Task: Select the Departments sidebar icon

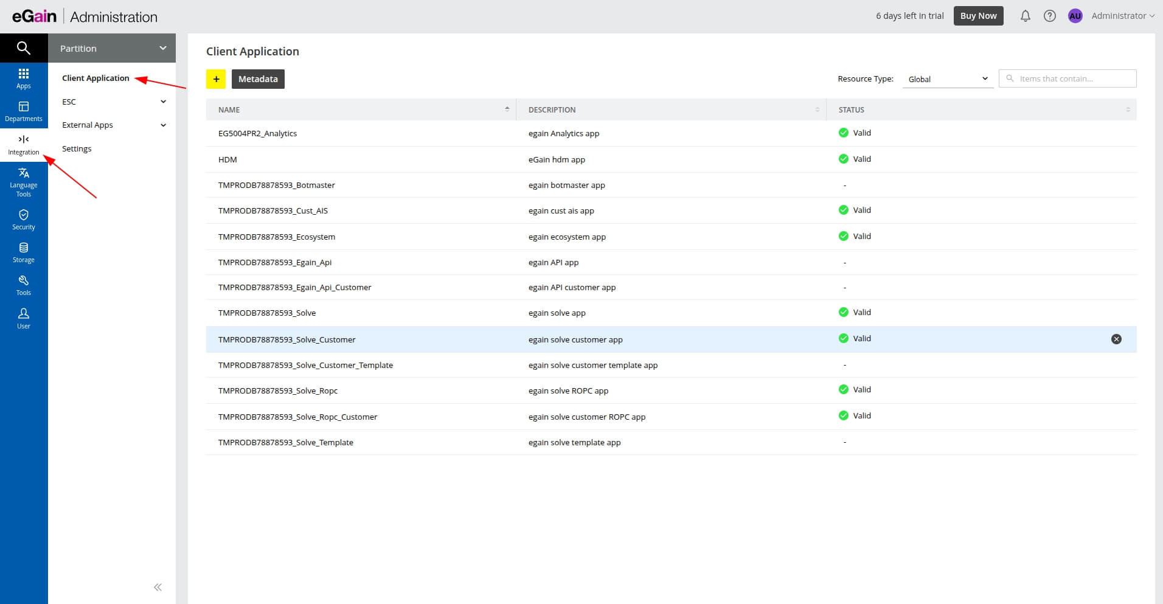Action: tap(23, 111)
